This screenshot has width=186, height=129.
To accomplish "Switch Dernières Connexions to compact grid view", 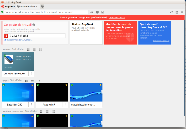I will click(x=54, y=112).
